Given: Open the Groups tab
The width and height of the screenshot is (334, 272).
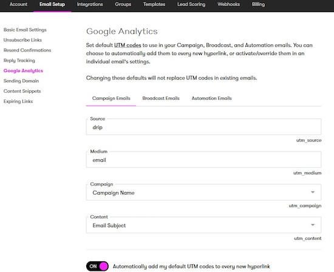Looking at the screenshot, I should [x=123, y=4].
